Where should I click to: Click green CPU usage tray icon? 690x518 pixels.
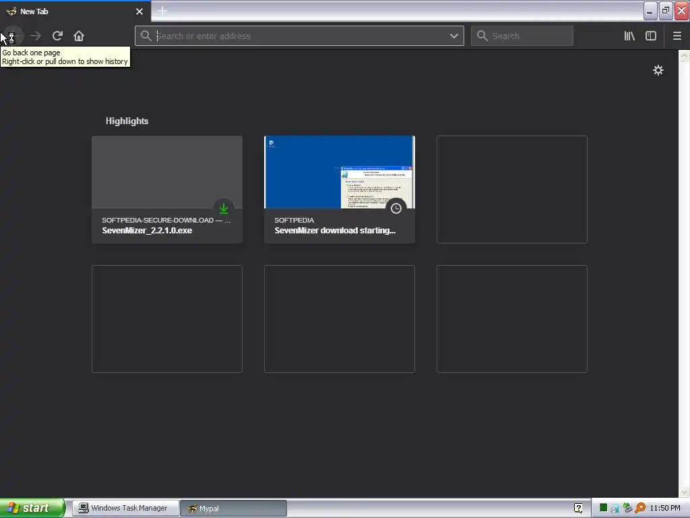coord(603,508)
